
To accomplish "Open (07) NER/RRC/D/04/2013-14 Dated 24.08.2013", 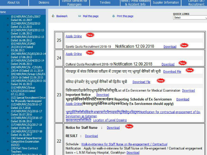I will pos(28,62).
